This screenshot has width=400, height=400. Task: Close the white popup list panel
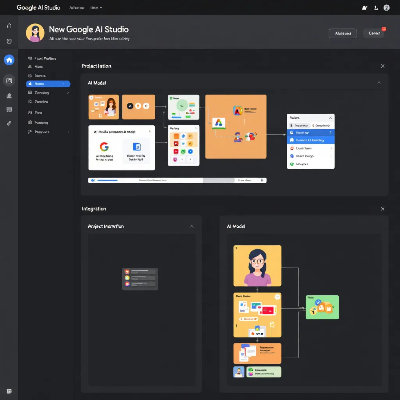tap(330, 118)
